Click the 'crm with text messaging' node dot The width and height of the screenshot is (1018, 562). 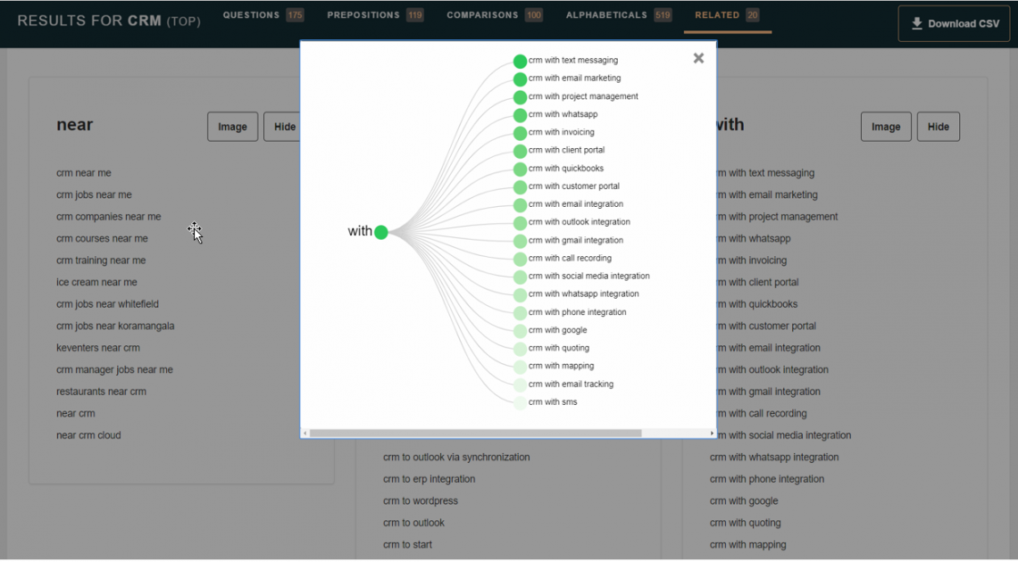coord(520,62)
